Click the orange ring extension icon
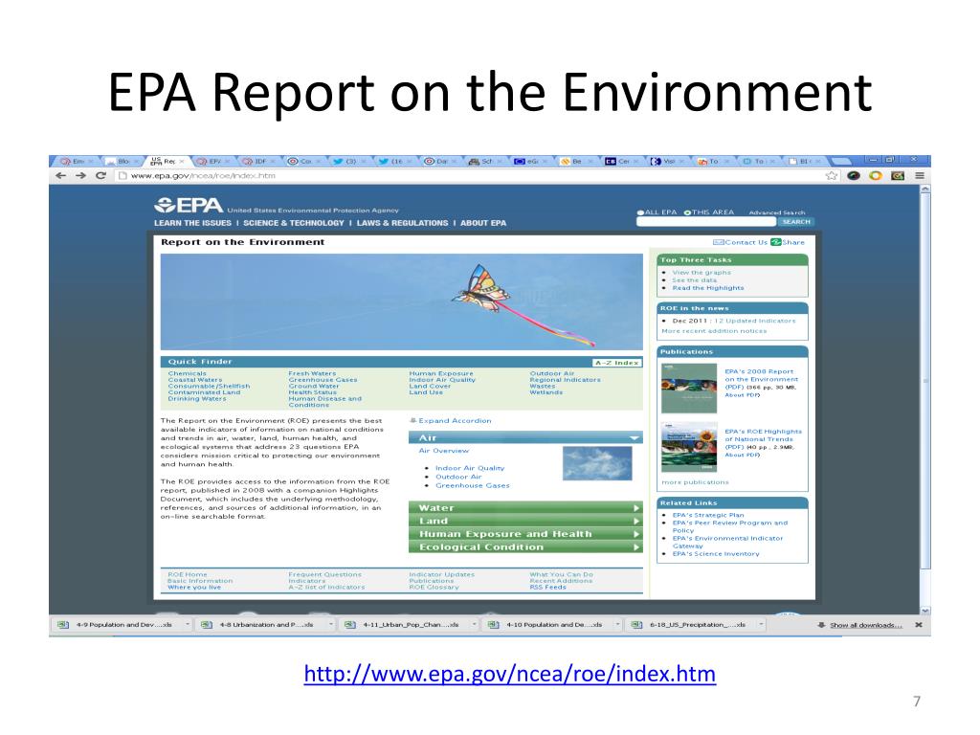The height and width of the screenshot is (735, 980). [x=876, y=176]
